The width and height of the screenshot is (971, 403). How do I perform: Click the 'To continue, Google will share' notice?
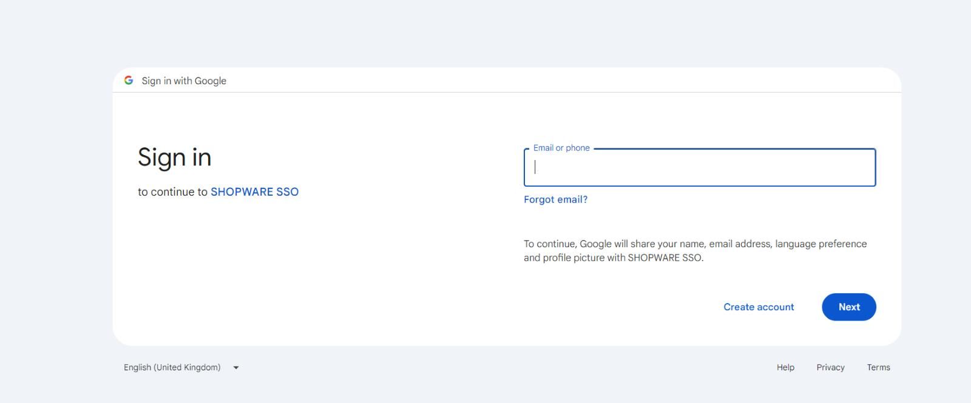point(695,250)
